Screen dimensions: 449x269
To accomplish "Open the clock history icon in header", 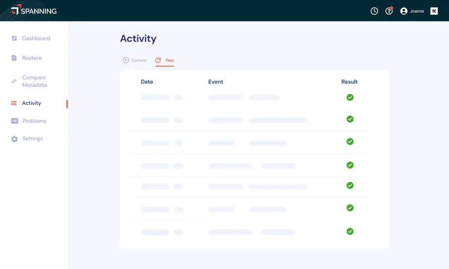I will click(374, 11).
